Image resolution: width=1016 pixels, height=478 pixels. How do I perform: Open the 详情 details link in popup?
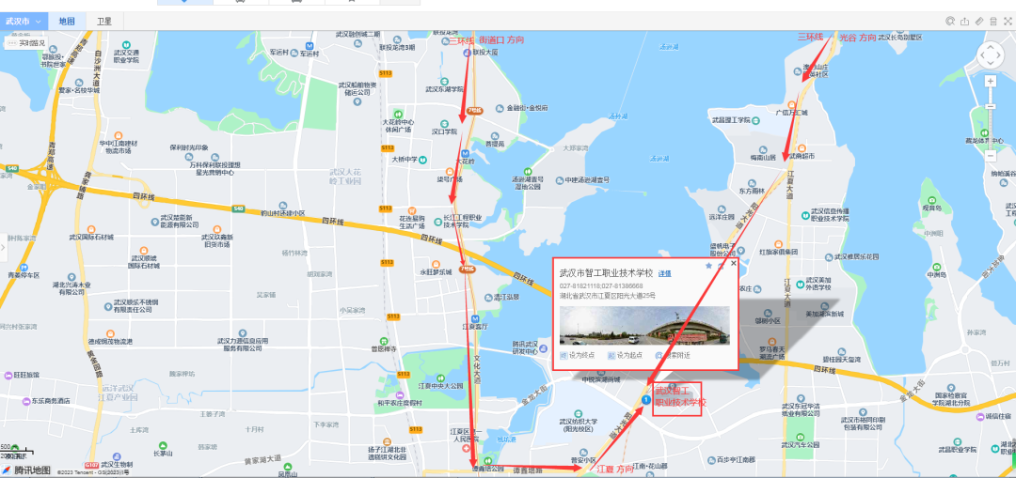click(664, 273)
